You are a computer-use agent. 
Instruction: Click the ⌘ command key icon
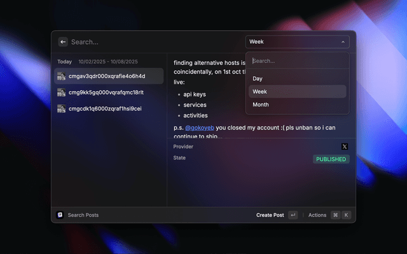(x=335, y=215)
